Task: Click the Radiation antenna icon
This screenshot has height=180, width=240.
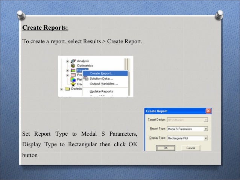Action: [73, 84]
